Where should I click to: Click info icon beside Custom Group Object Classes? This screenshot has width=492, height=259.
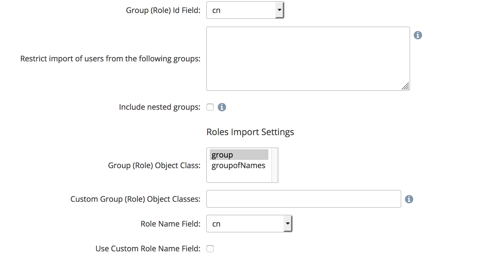(x=409, y=199)
